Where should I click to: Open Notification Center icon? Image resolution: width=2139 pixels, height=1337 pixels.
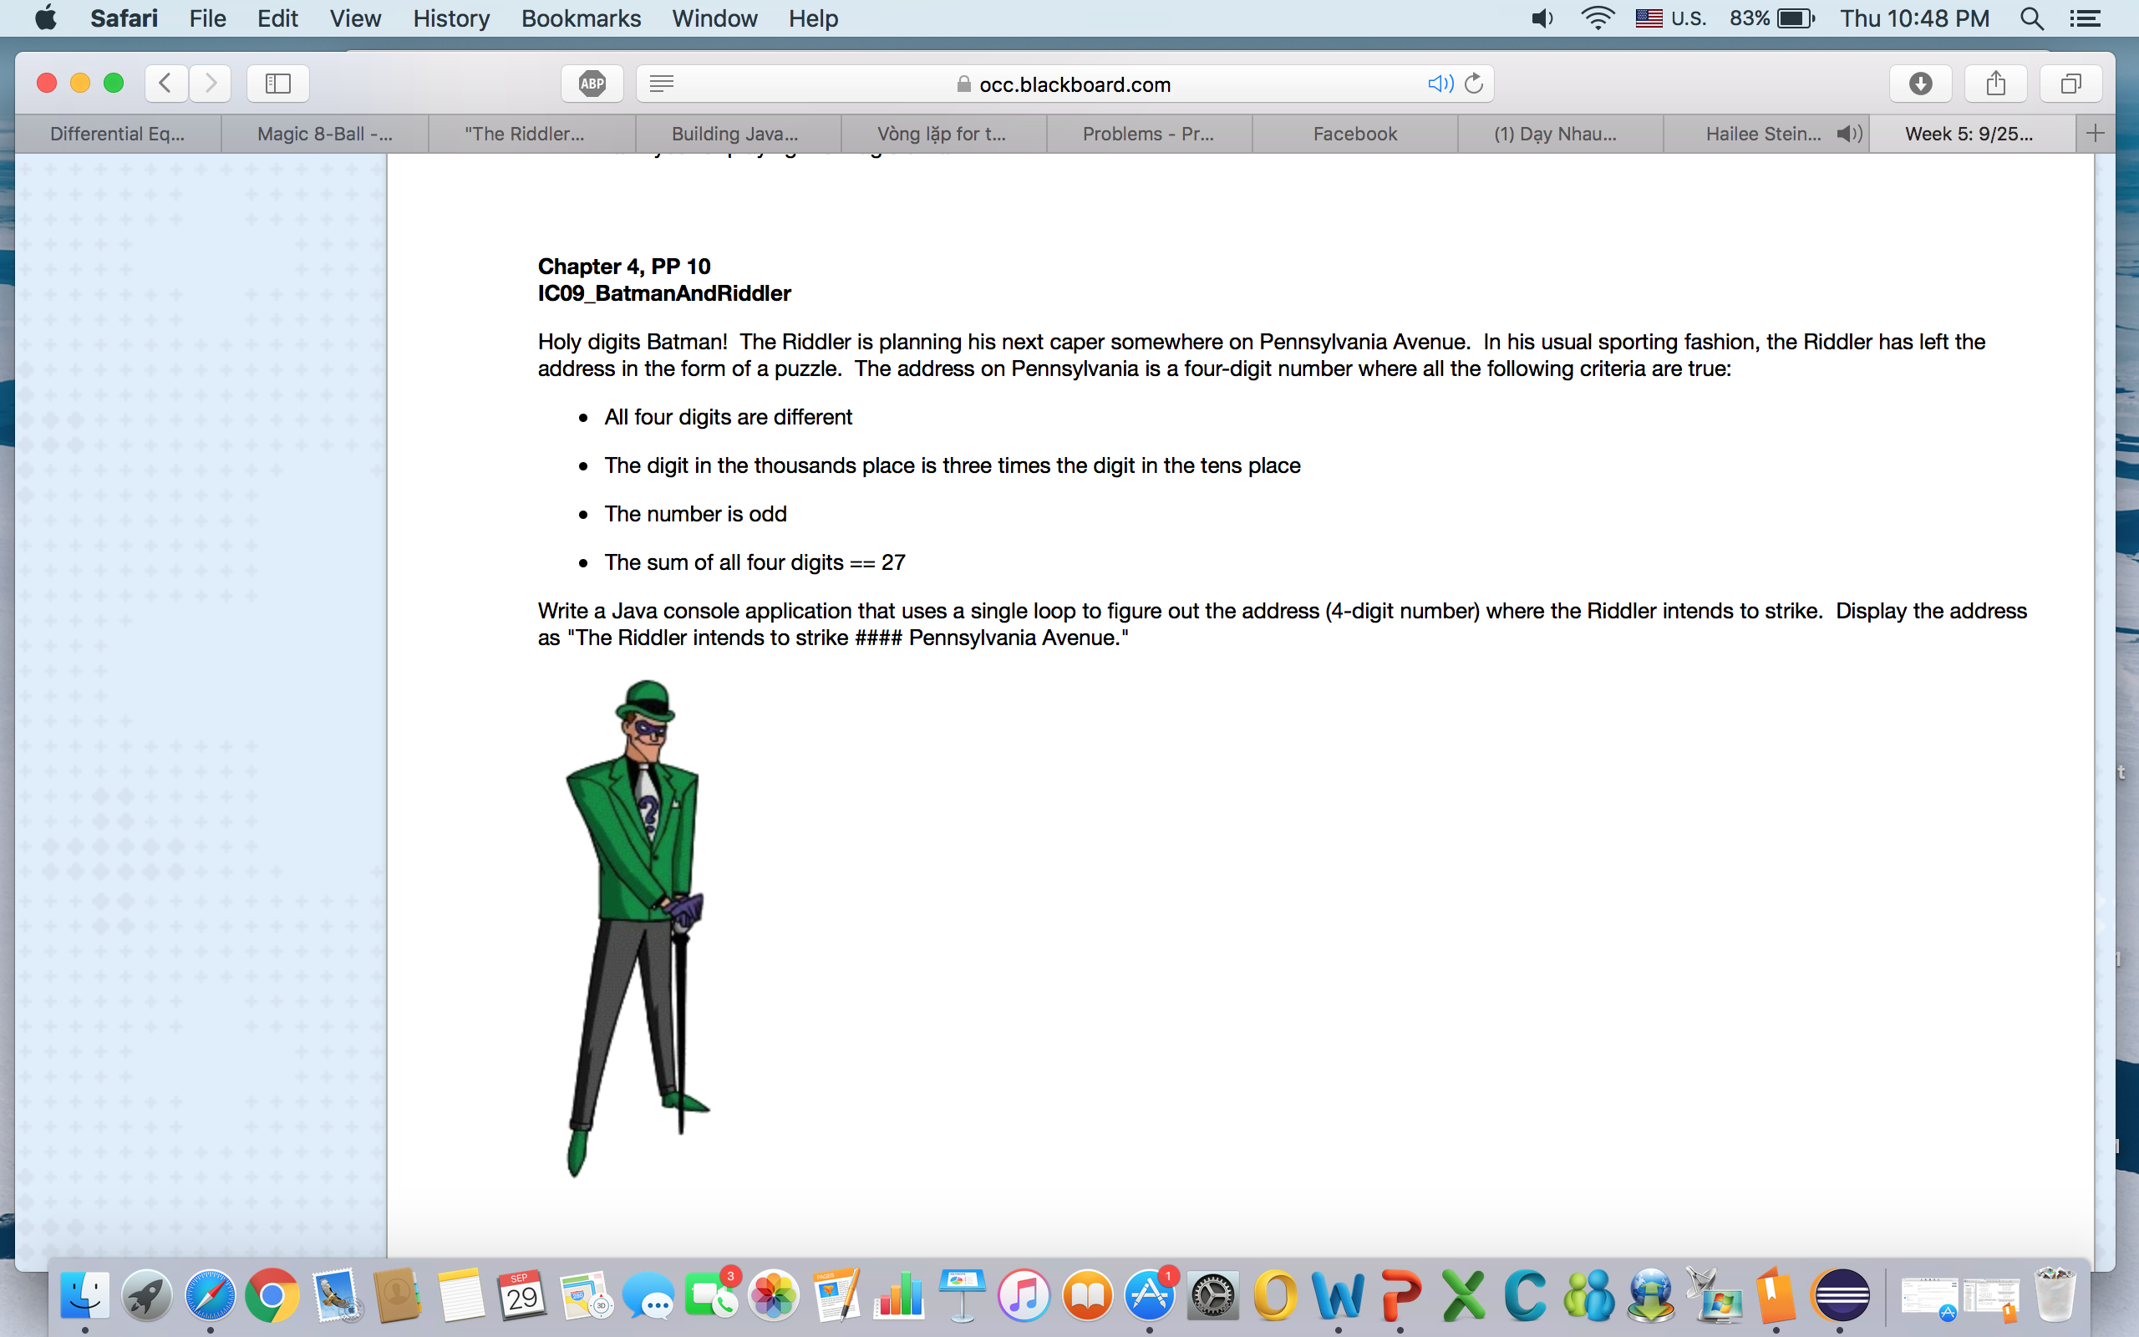2085,18
